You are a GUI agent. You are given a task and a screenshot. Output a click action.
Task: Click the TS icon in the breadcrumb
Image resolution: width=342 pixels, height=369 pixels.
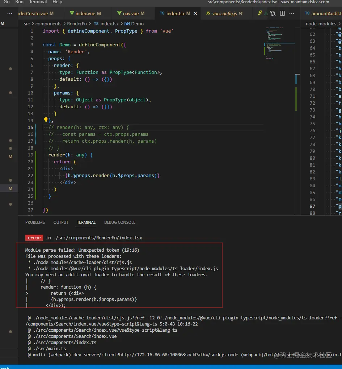(96, 24)
